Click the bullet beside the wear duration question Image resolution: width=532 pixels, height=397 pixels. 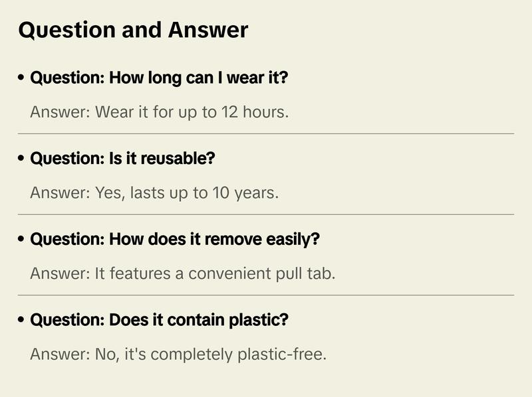click(x=22, y=78)
